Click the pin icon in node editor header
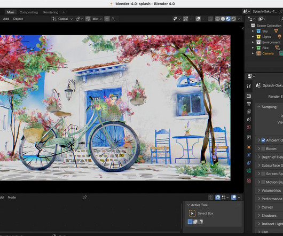The image size is (283, 236). click(x=85, y=197)
